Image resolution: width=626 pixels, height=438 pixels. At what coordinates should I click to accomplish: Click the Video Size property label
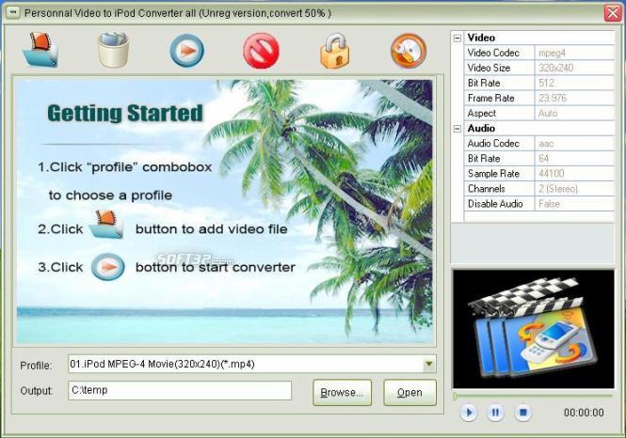(490, 68)
